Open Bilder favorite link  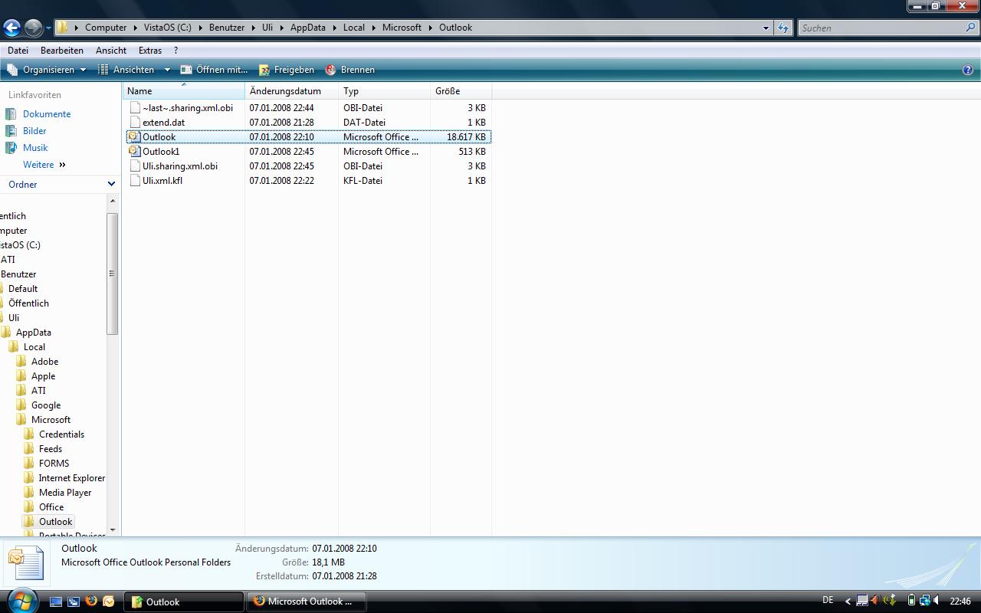[x=34, y=131]
